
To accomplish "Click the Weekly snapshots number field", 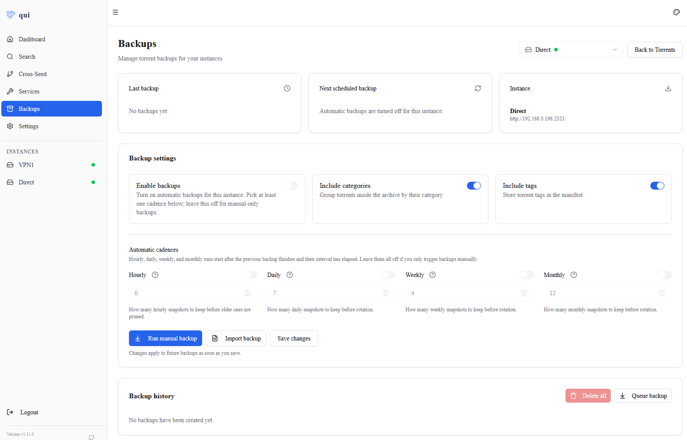I will coord(470,293).
